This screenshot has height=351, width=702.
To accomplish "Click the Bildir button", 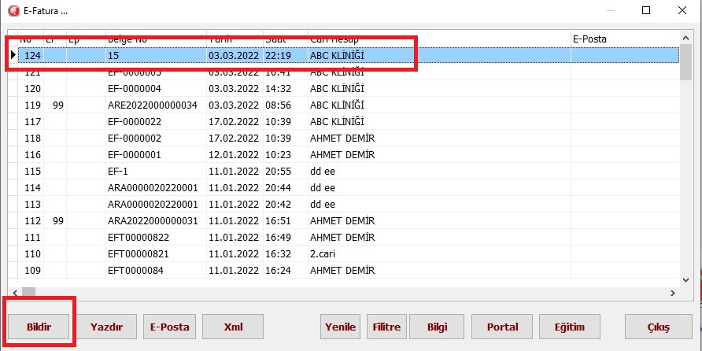I will coord(38,327).
